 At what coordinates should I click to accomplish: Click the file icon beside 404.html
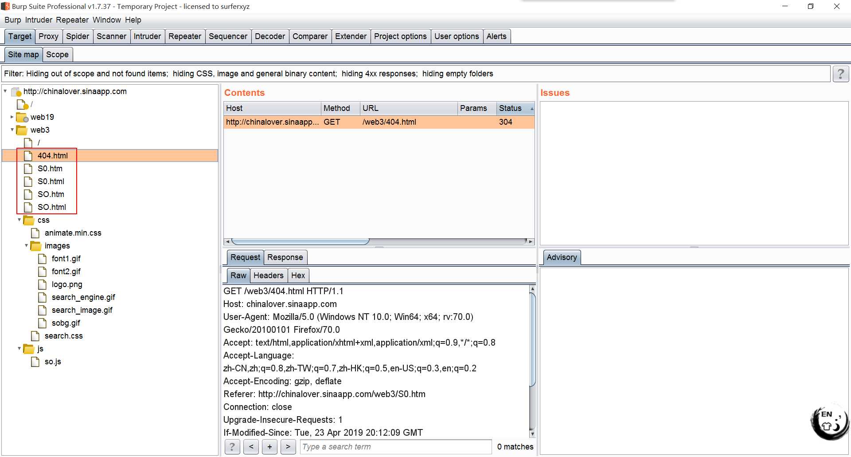tap(28, 156)
